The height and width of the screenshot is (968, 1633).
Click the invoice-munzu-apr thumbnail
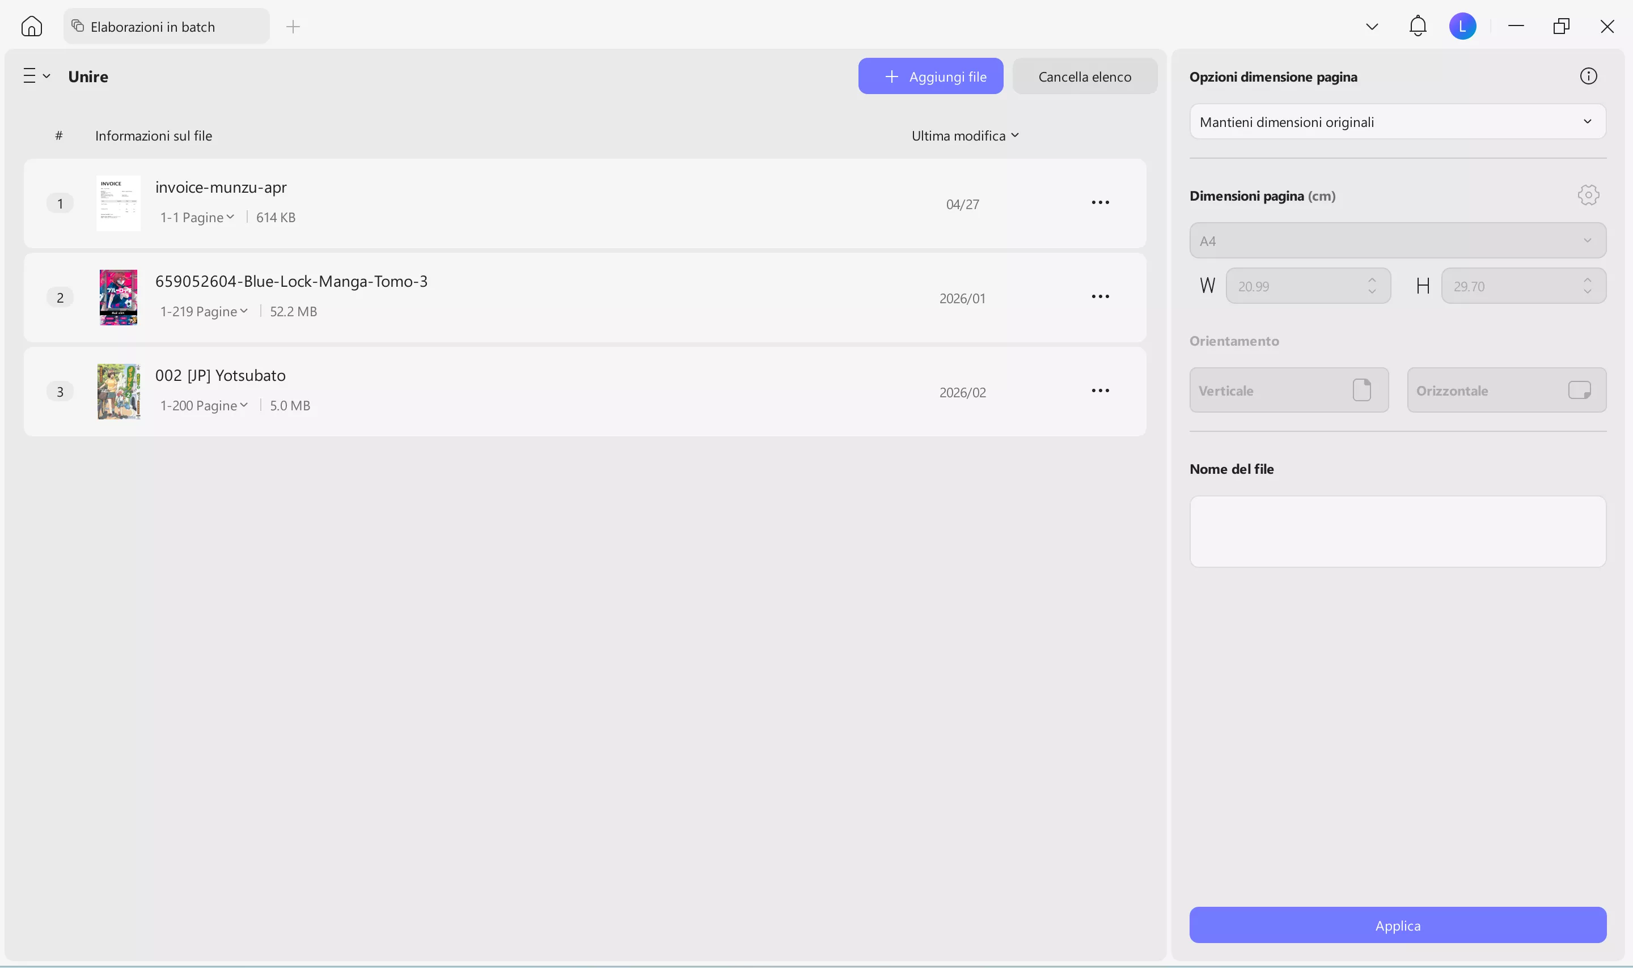pyautogui.click(x=118, y=203)
